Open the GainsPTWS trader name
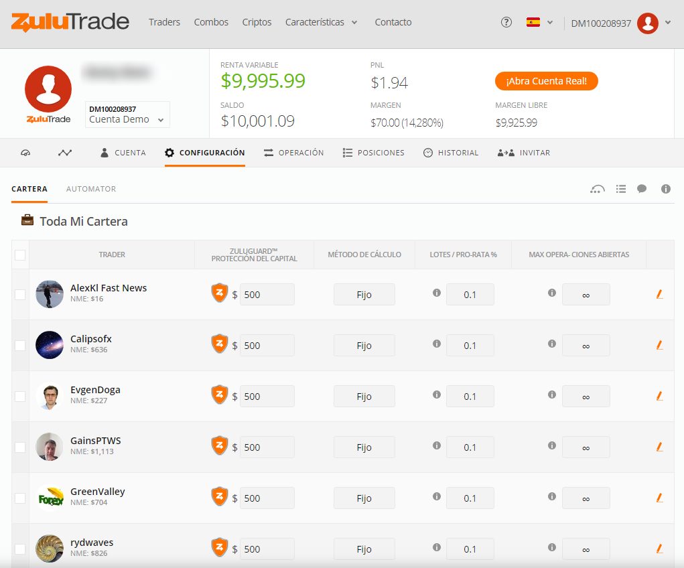Image resolution: width=684 pixels, height=568 pixels. tap(96, 441)
